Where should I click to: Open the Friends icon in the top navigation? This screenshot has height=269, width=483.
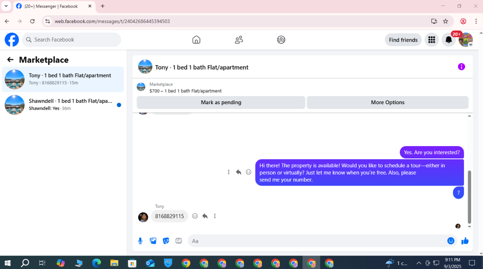pos(239,40)
